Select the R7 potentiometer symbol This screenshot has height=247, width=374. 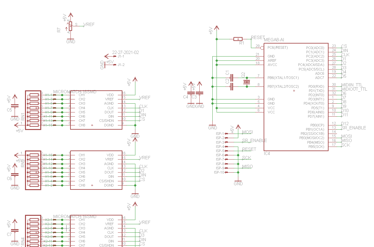[x=70, y=26]
